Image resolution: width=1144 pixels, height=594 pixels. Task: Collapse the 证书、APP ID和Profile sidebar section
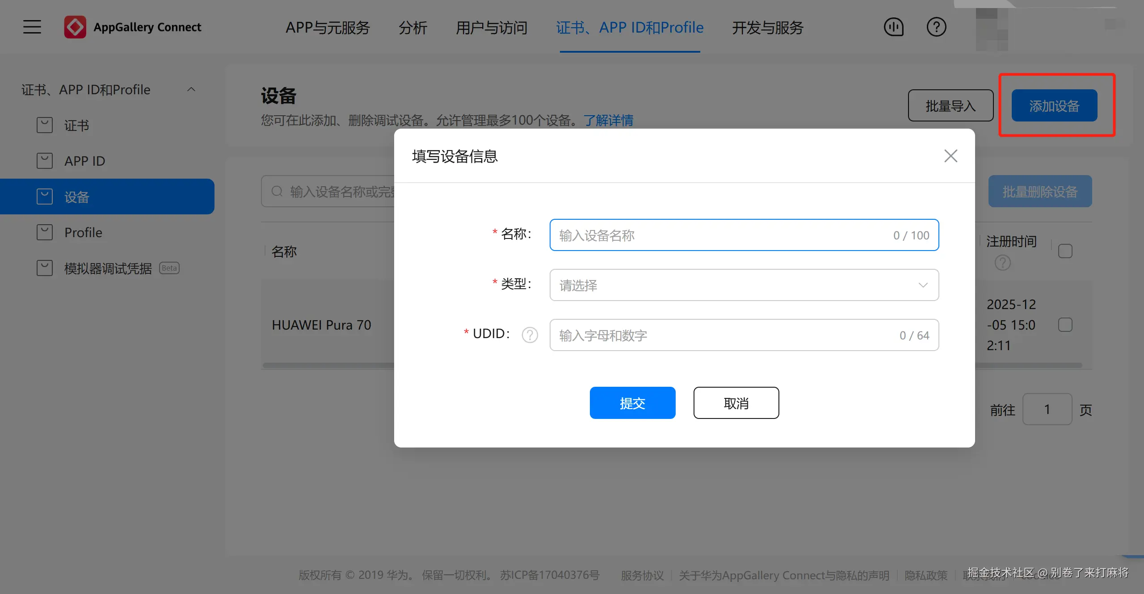click(x=191, y=89)
